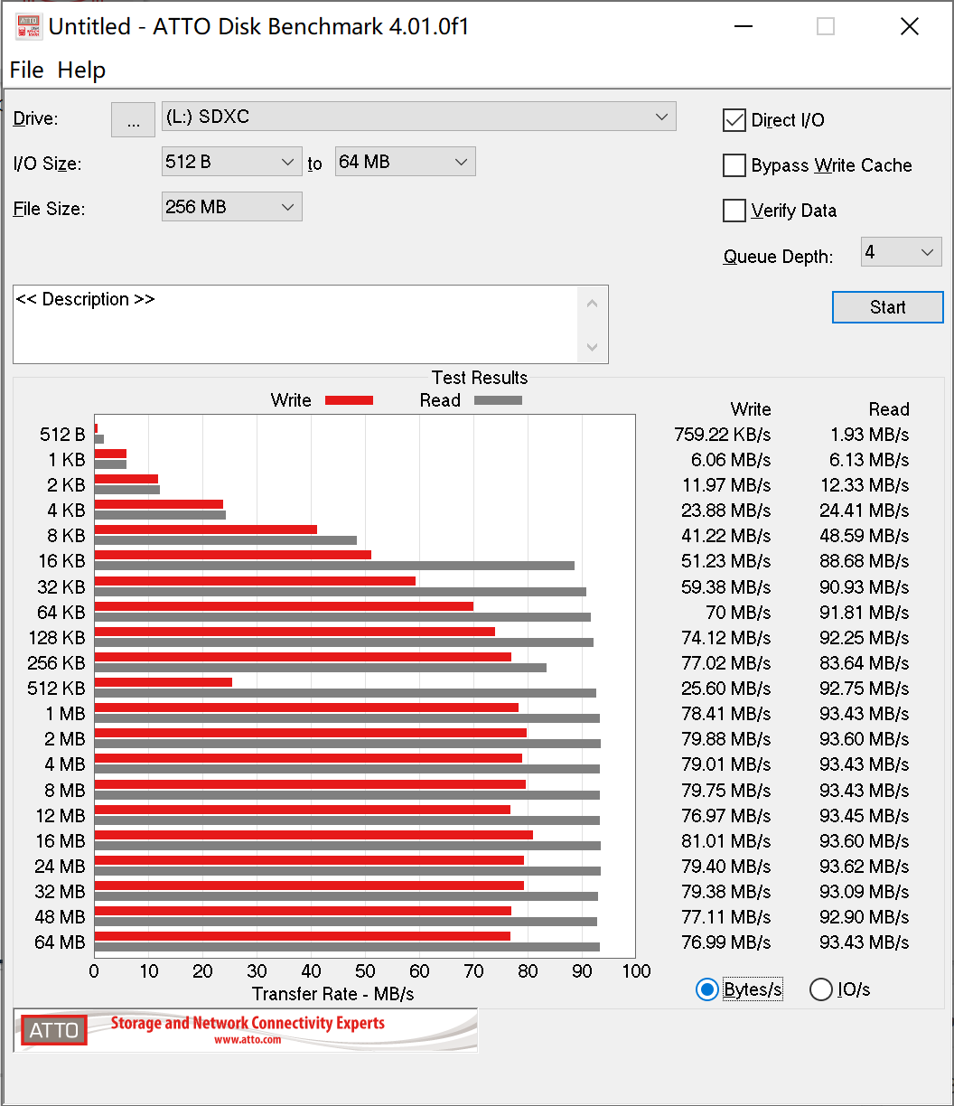The height and width of the screenshot is (1106, 954).
Task: Click the description scrollbar up arrow
Action: click(x=593, y=304)
